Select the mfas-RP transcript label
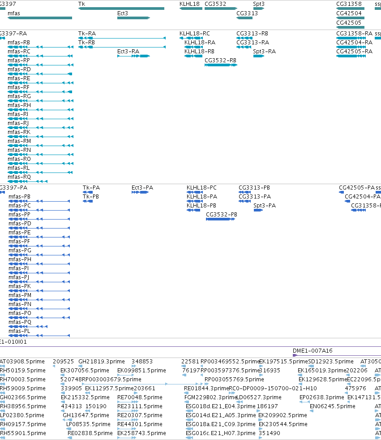This screenshot has width=381, height=440. (x=19, y=60)
